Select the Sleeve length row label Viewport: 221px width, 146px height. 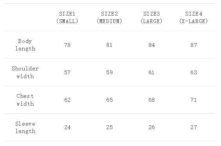tap(25, 127)
